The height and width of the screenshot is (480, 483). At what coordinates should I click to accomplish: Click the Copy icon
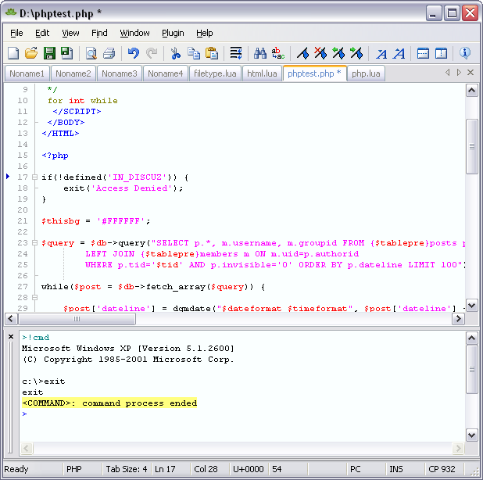pyautogui.click(x=194, y=53)
